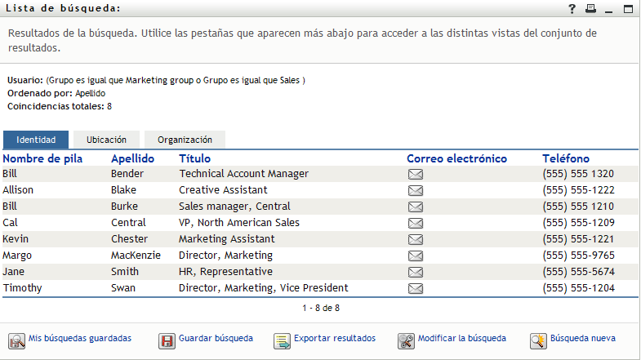
Task: Click the Búsqueda nueva magnifier icon
Action: coord(537,340)
